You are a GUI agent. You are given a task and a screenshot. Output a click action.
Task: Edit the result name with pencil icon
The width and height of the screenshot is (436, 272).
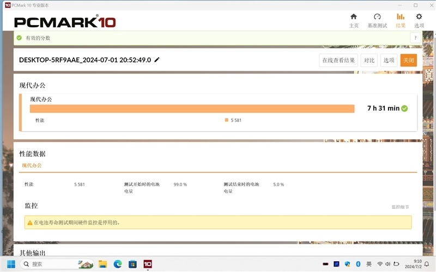157,60
